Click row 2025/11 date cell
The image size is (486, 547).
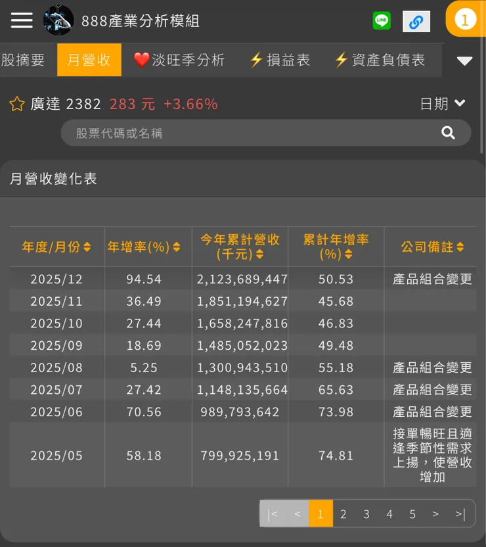click(56, 301)
